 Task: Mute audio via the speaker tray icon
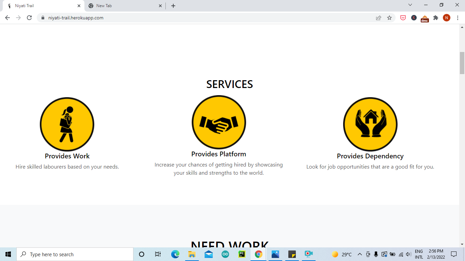tap(408, 254)
